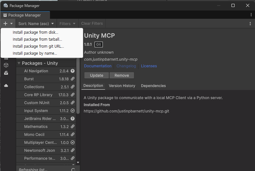Open the dropdown arrow beside the plus icon
This screenshot has height=171, width=255.
coord(11,24)
